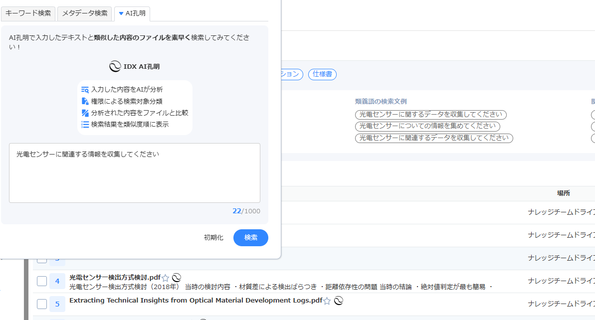Click the IDX AI孔明 swirl logo
Viewport: 595px width, 320px height.
click(x=115, y=66)
